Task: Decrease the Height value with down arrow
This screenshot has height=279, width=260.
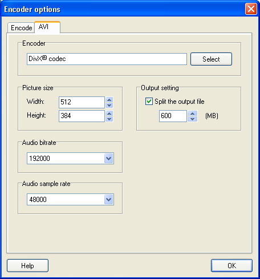Action: coord(109,119)
